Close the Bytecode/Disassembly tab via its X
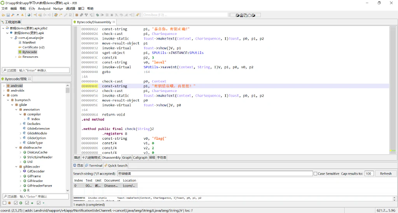This screenshot has width=398, height=213. coord(114,22)
